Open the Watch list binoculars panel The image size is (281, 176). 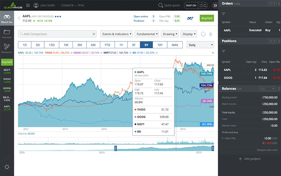(7, 18)
